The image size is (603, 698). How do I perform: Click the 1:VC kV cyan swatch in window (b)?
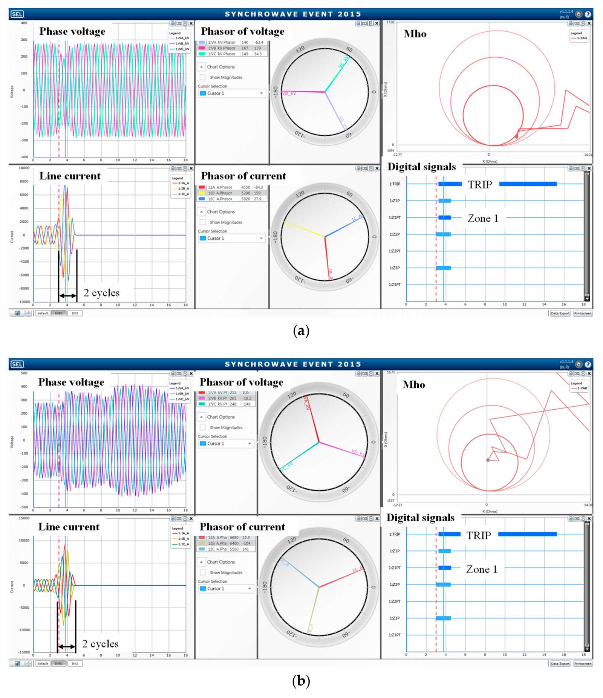pyautogui.click(x=202, y=404)
